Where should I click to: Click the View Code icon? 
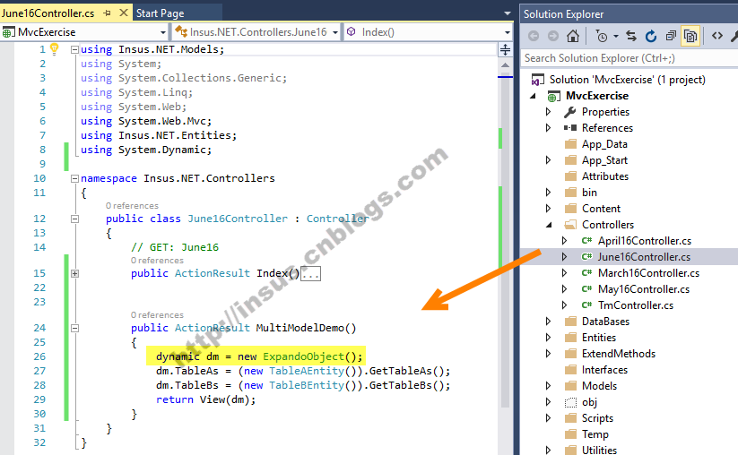coord(716,36)
